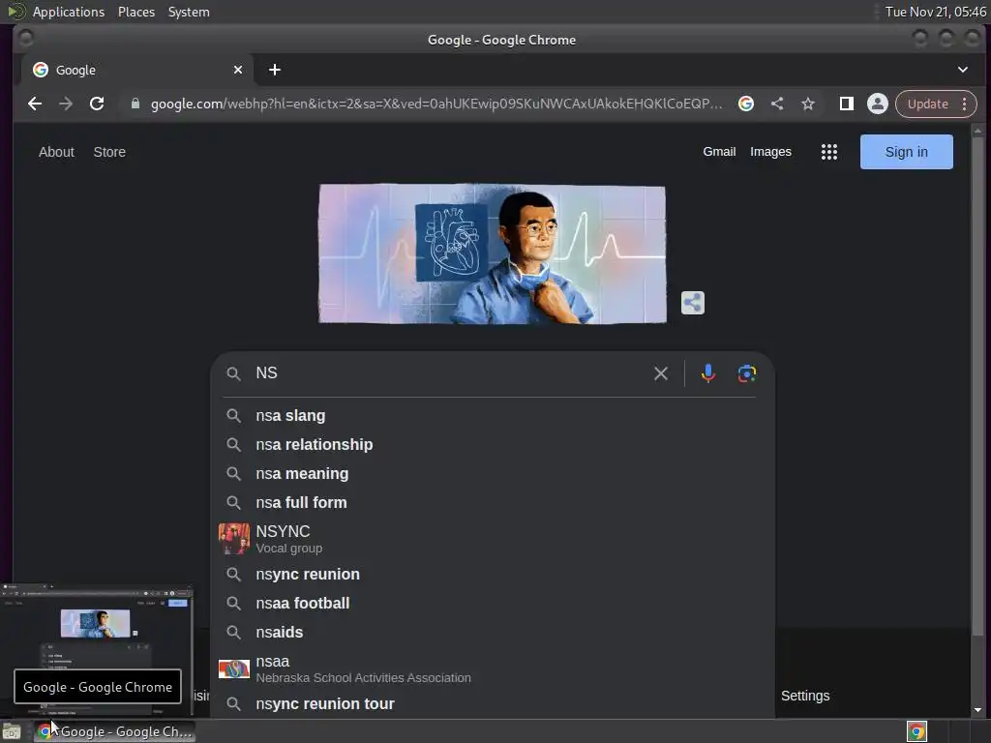Choose suggestion 'nsa slang'

[x=493, y=416]
